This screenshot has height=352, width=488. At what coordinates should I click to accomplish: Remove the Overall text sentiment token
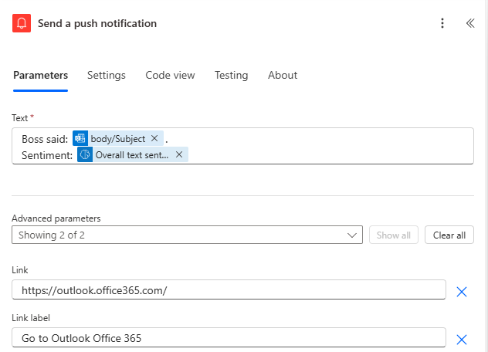click(179, 154)
